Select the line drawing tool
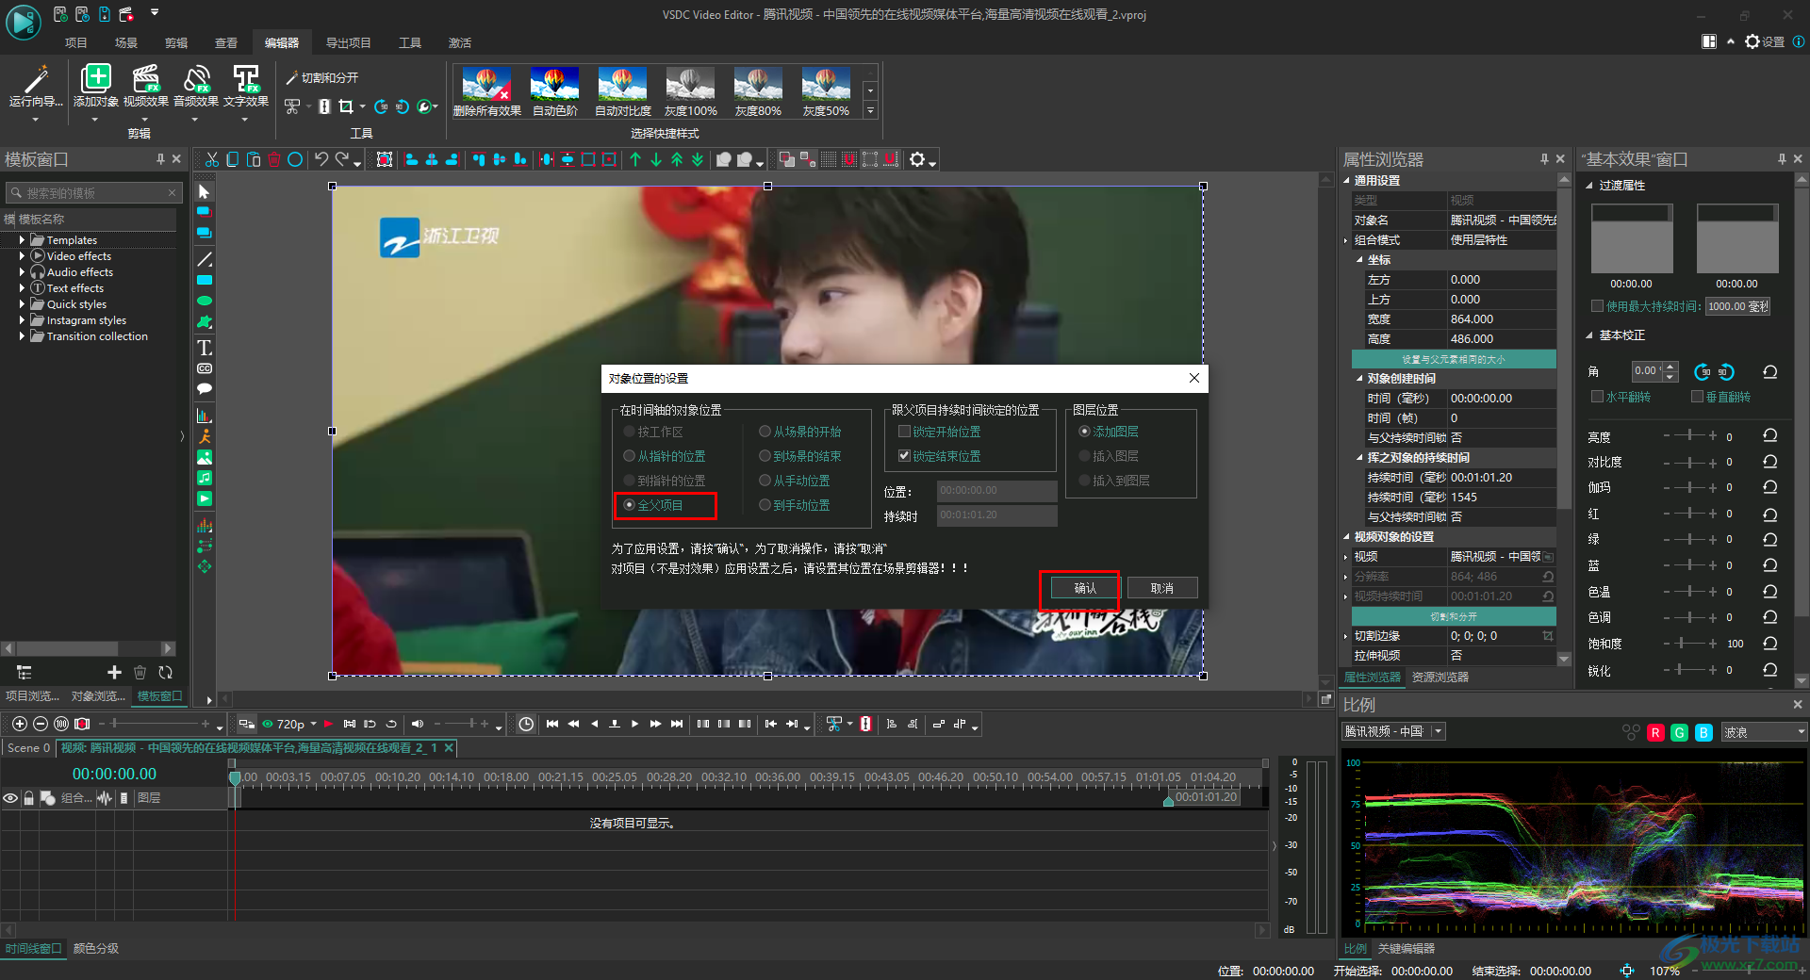The height and width of the screenshot is (980, 1810). point(204,259)
